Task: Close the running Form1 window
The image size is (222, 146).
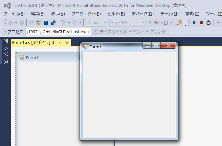Action: pos(168,45)
